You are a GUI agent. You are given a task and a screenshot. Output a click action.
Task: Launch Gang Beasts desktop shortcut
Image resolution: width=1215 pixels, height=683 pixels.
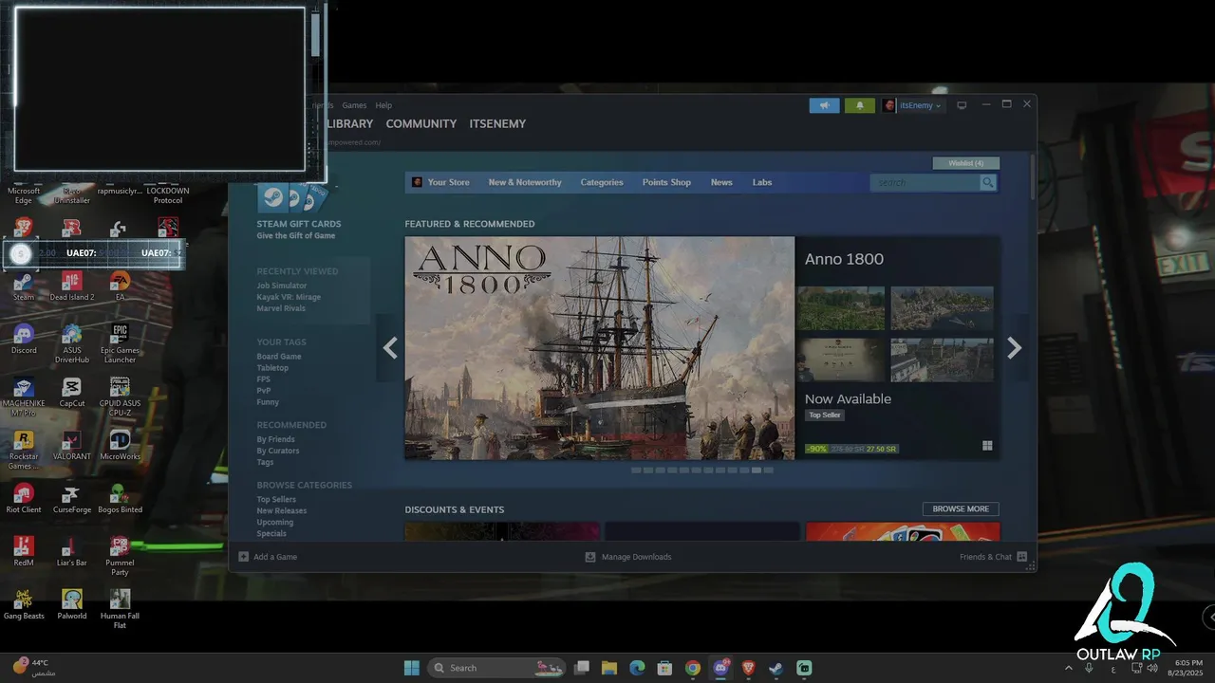tap(24, 604)
